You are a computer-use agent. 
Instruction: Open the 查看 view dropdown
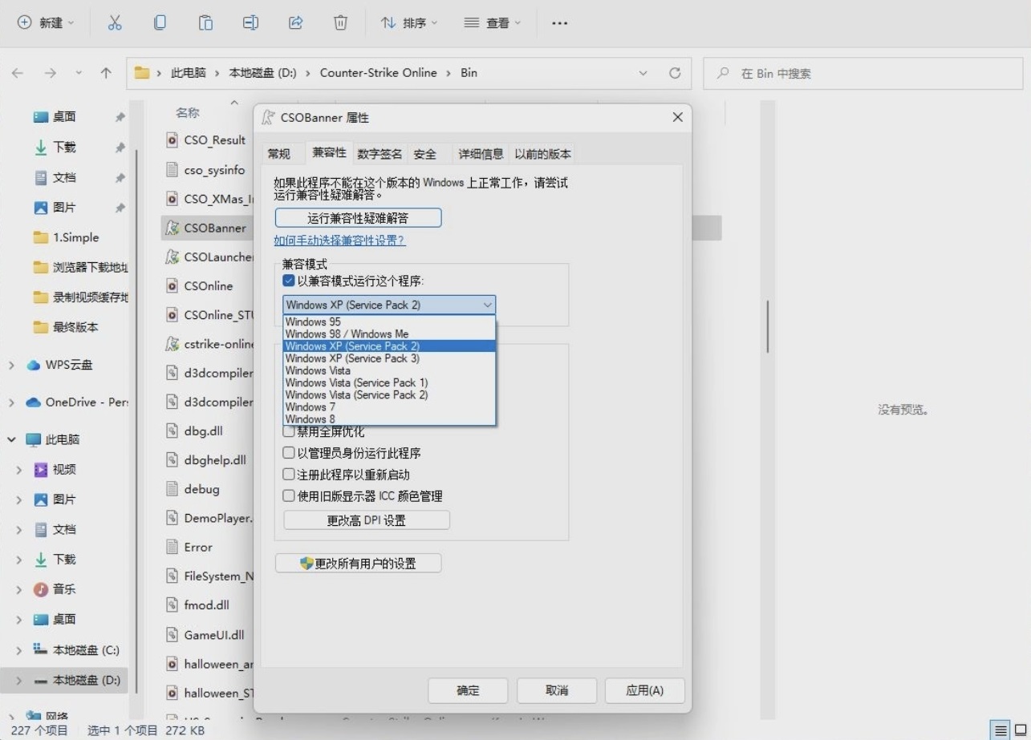[493, 23]
